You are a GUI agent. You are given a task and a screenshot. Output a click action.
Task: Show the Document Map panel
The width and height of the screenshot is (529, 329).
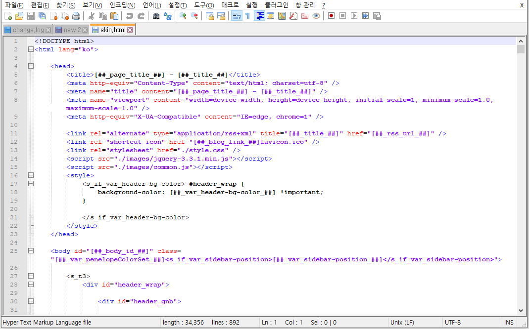282,16
